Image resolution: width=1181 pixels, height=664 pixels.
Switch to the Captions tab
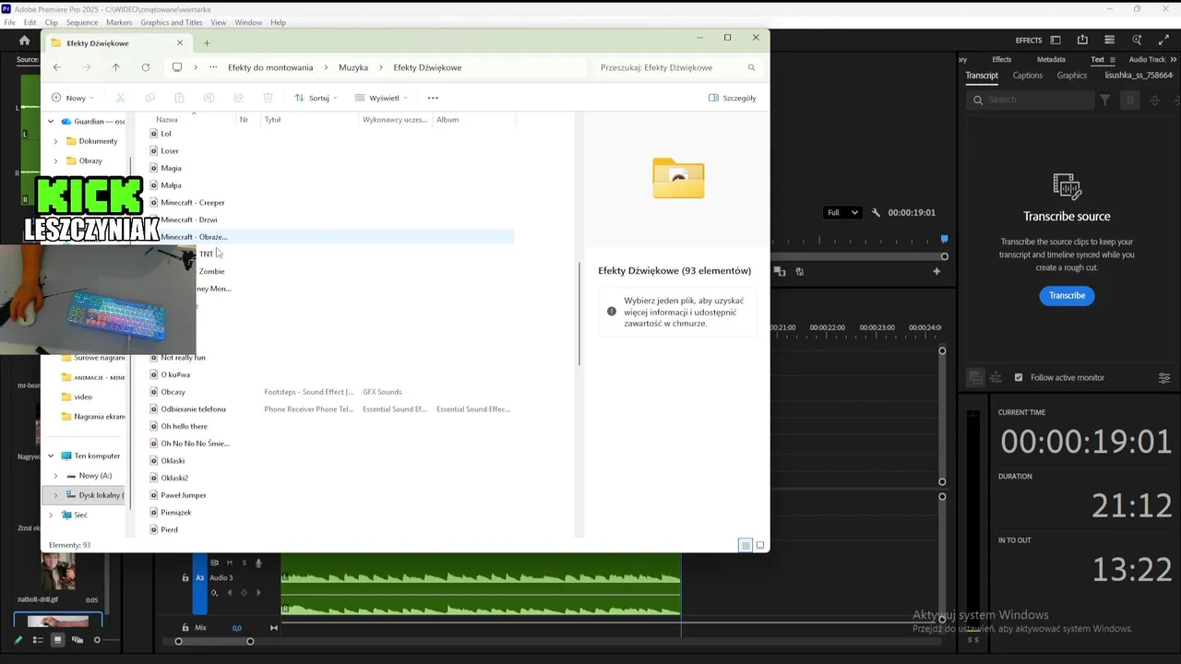point(1027,76)
